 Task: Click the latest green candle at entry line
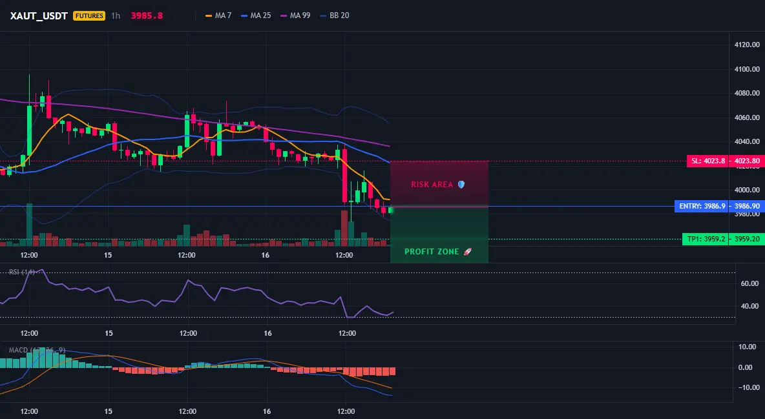[x=390, y=210]
